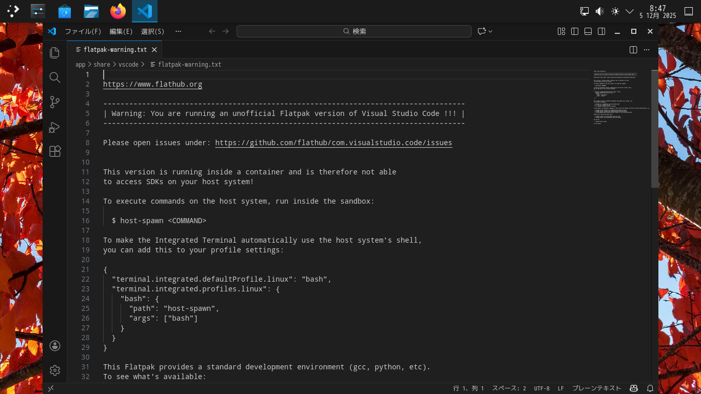The width and height of the screenshot is (701, 394).
Task: Open the https://www.flathub.org link
Action: (x=152, y=84)
